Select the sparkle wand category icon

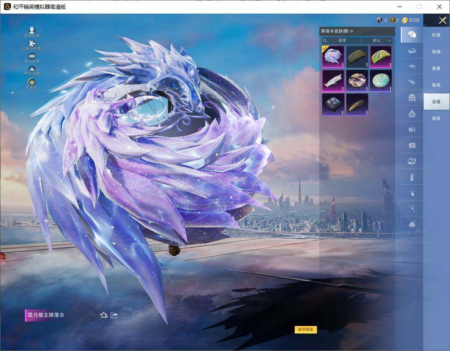tap(412, 208)
